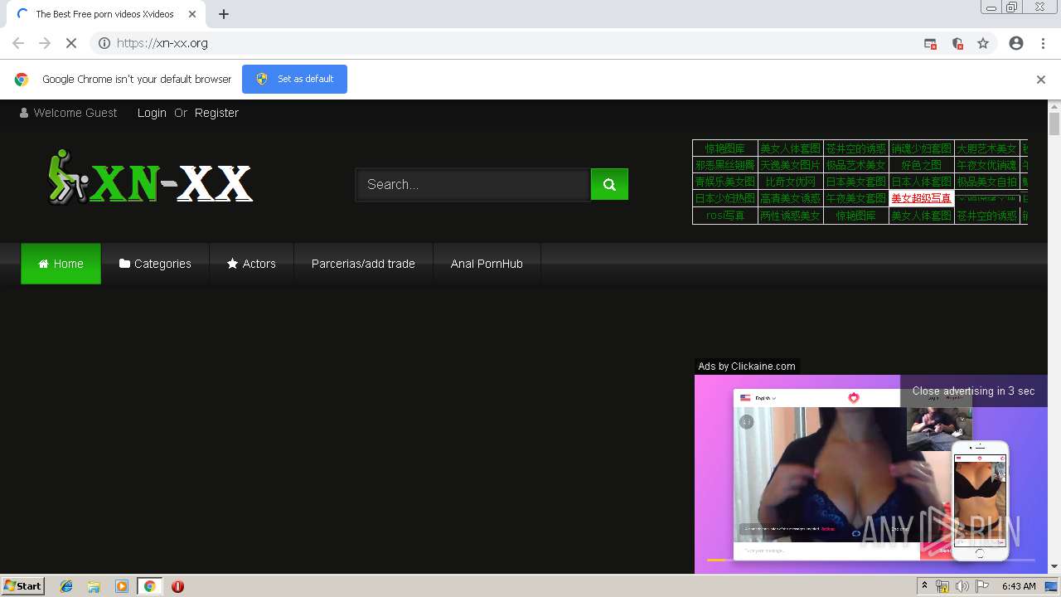Open the volume speaker tray icon

[962, 586]
